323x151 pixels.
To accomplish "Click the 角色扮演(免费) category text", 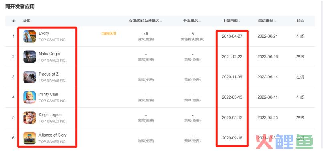I will (192, 39).
